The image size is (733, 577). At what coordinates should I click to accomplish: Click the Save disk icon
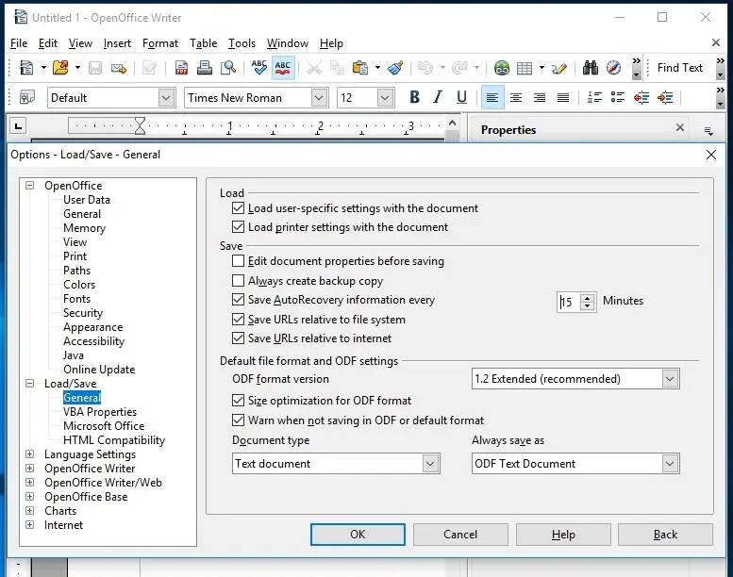95,68
